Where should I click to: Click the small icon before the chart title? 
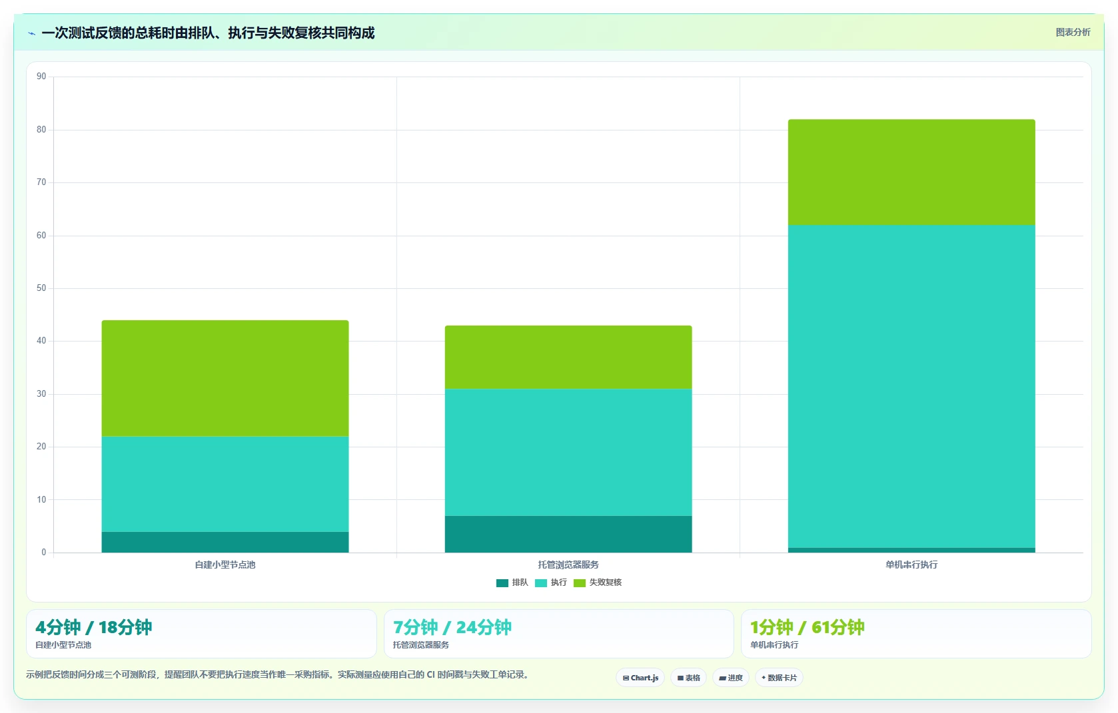pos(31,33)
